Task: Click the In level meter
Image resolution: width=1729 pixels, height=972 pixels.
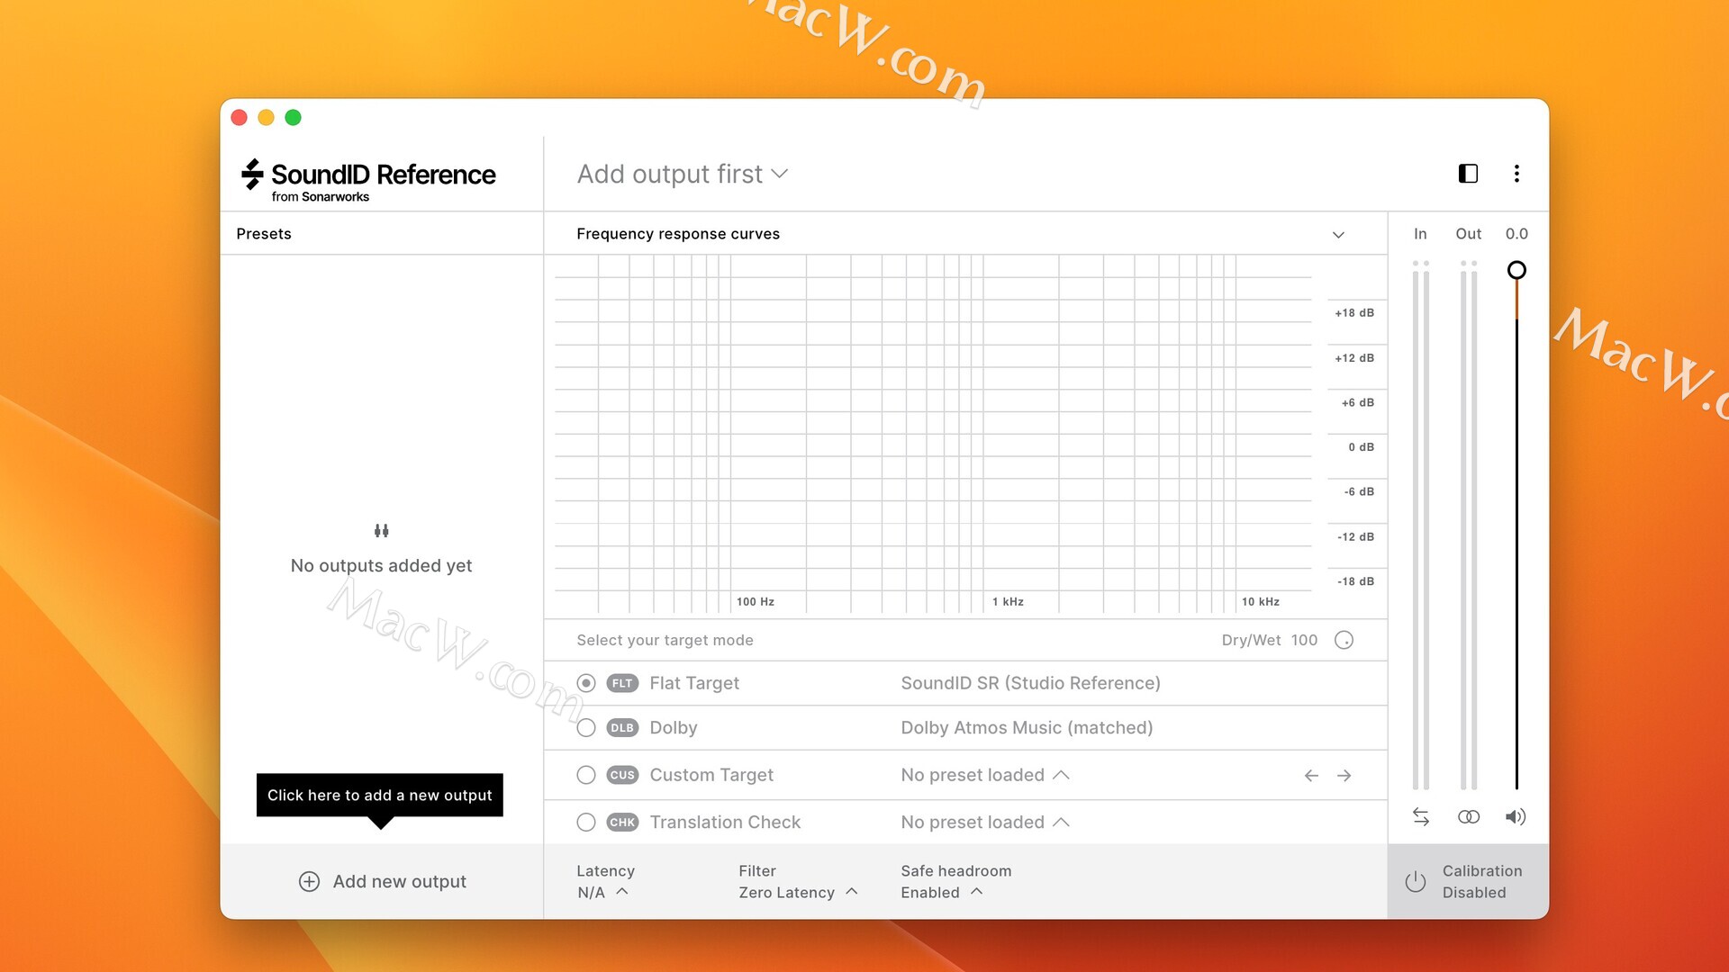Action: 1421,526
